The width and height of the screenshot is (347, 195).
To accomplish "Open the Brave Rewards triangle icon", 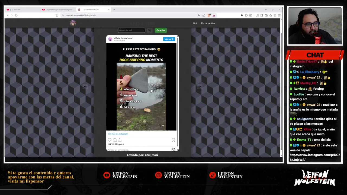I will coord(214,15).
